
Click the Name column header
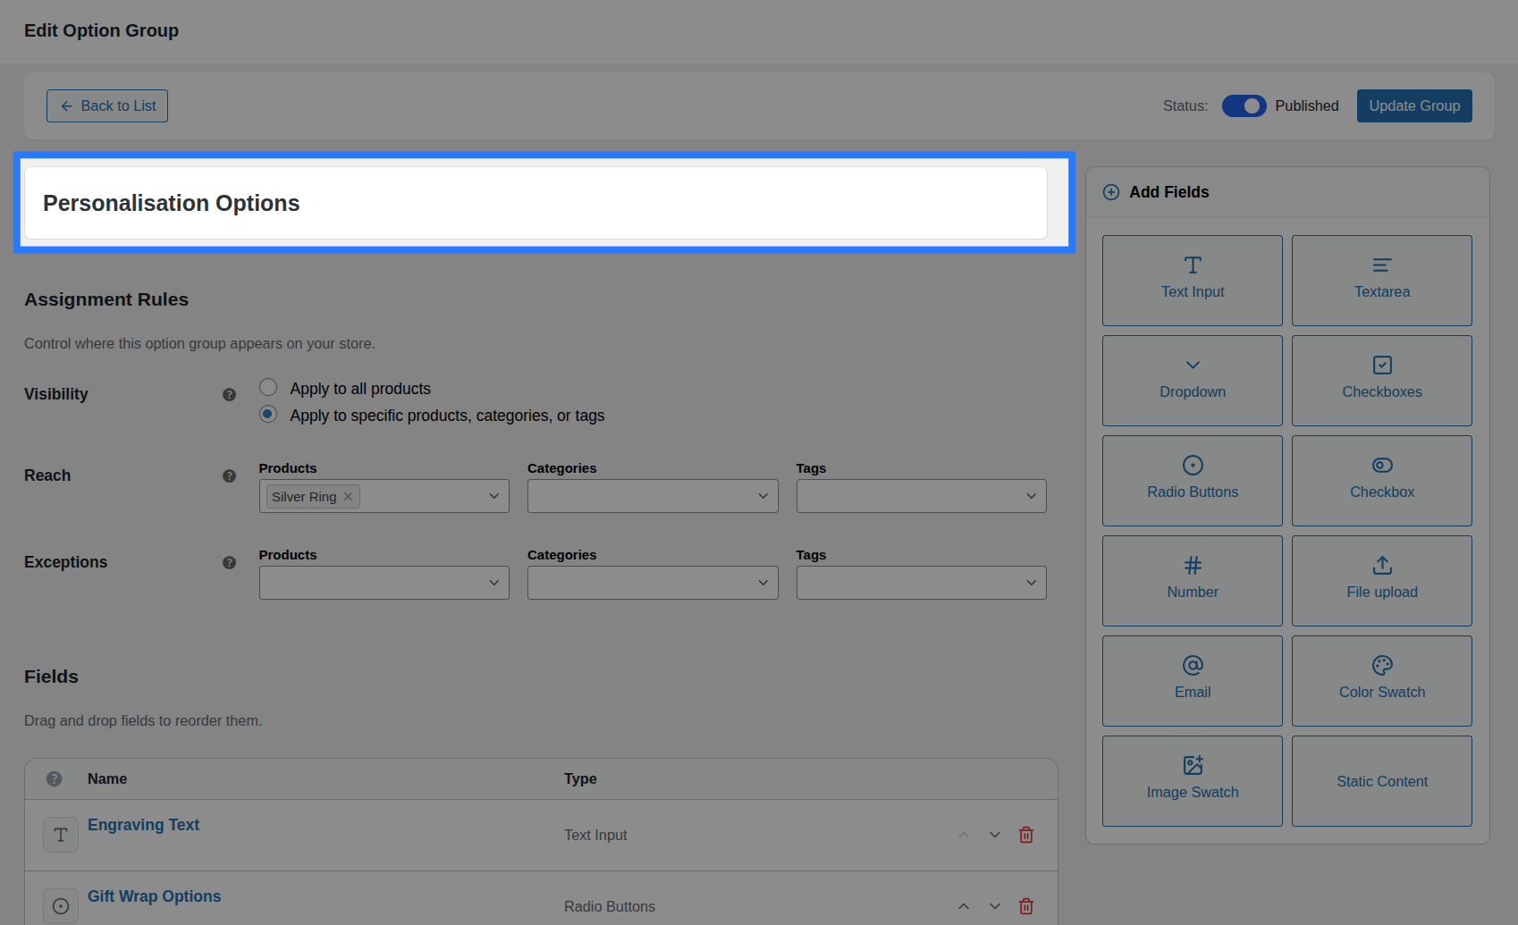(107, 778)
